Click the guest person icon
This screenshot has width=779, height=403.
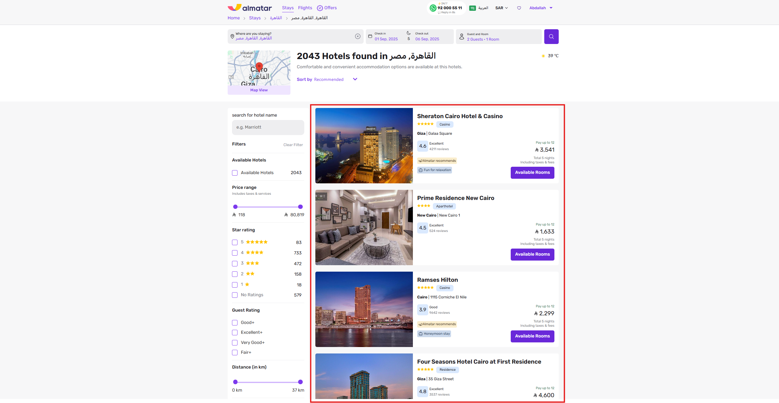[461, 37]
